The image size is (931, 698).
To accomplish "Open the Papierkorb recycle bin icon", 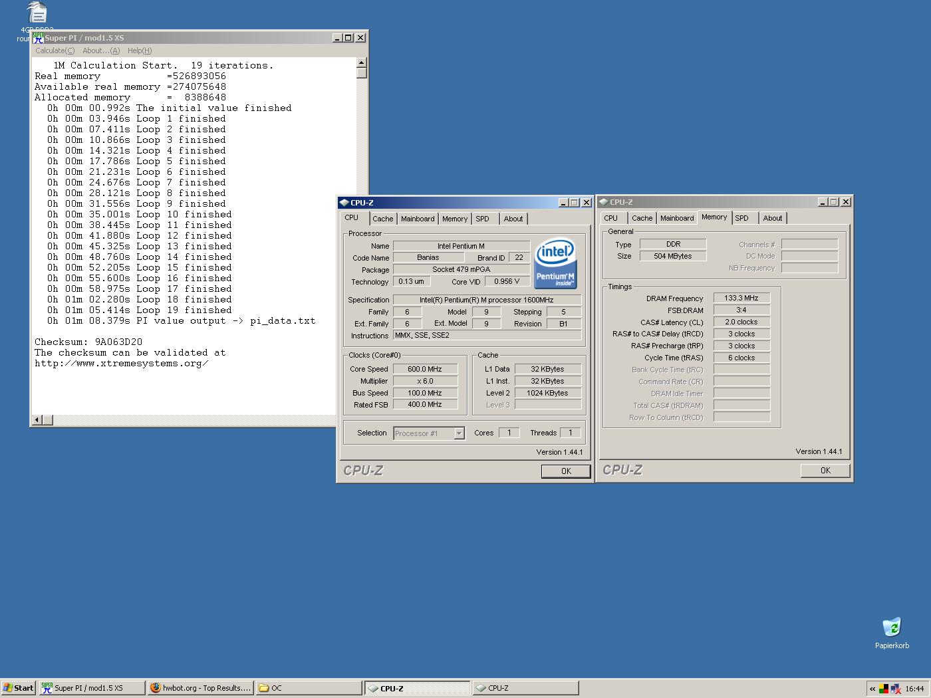I will click(892, 627).
